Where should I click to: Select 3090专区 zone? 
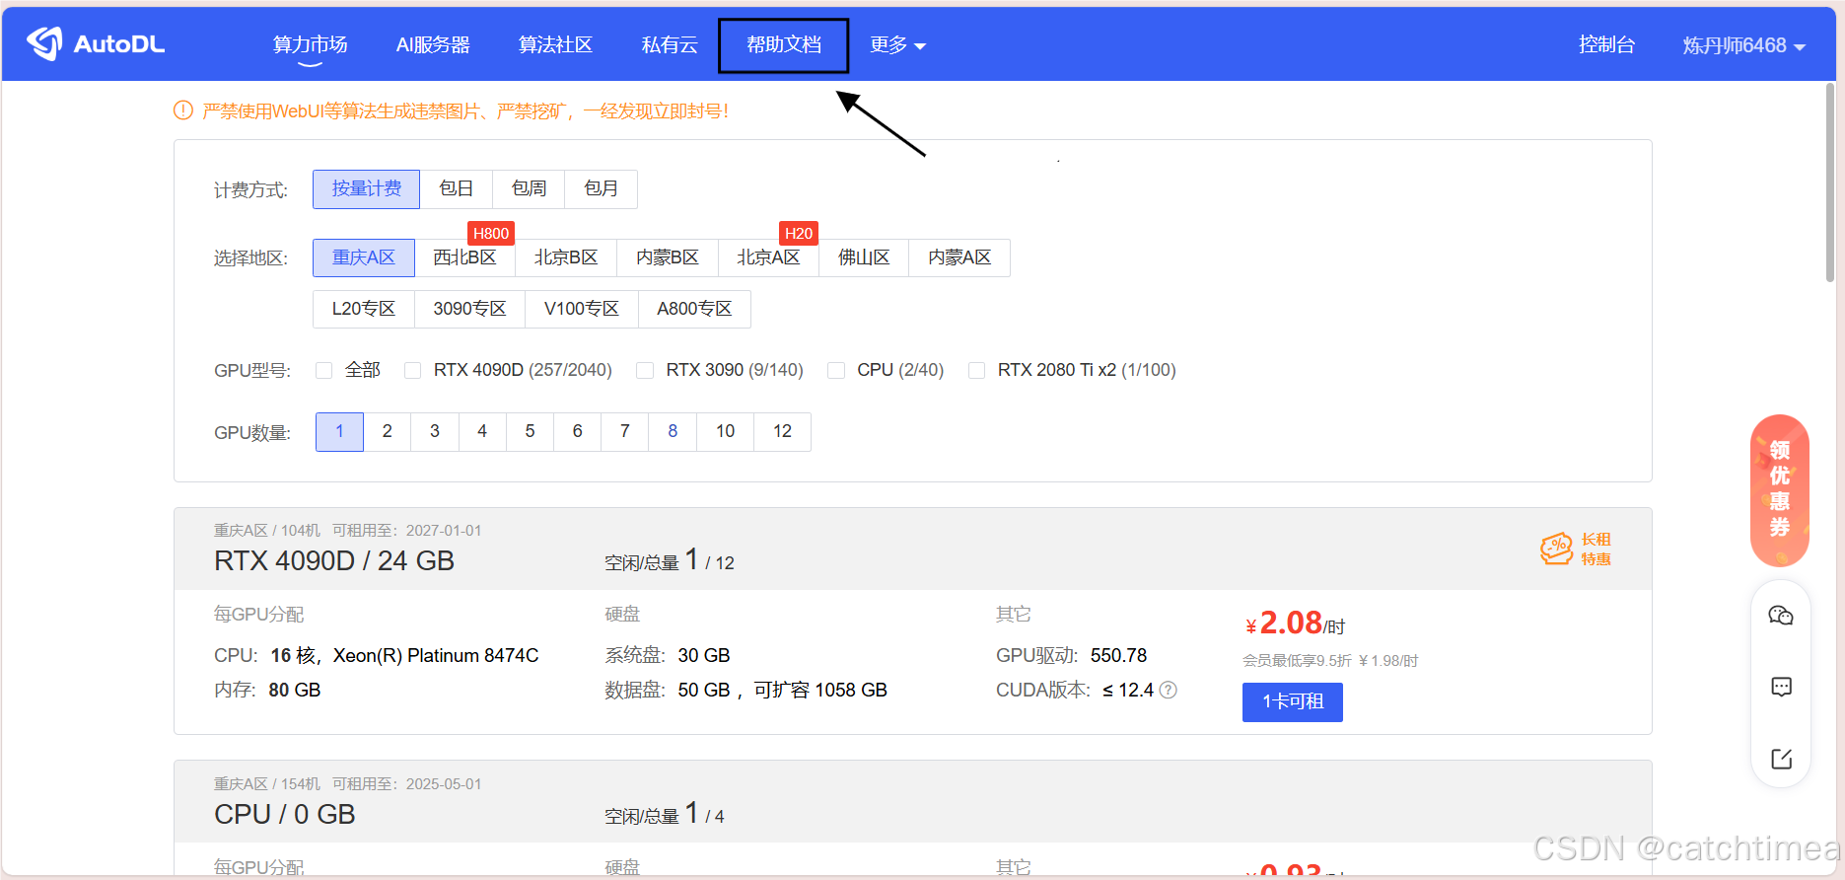(469, 309)
